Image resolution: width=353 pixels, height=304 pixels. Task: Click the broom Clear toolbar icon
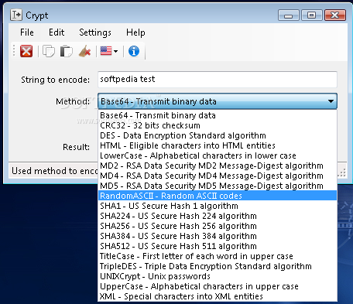tap(84, 51)
